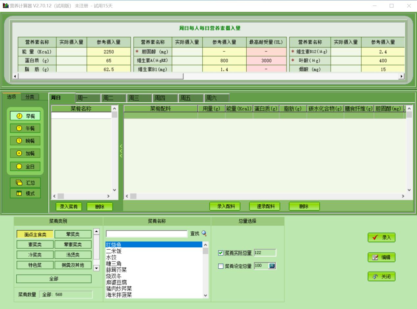This screenshot has height=309, width=417.
Task: Enable the 菜肴实际总量 checkbox
Action: point(221,253)
